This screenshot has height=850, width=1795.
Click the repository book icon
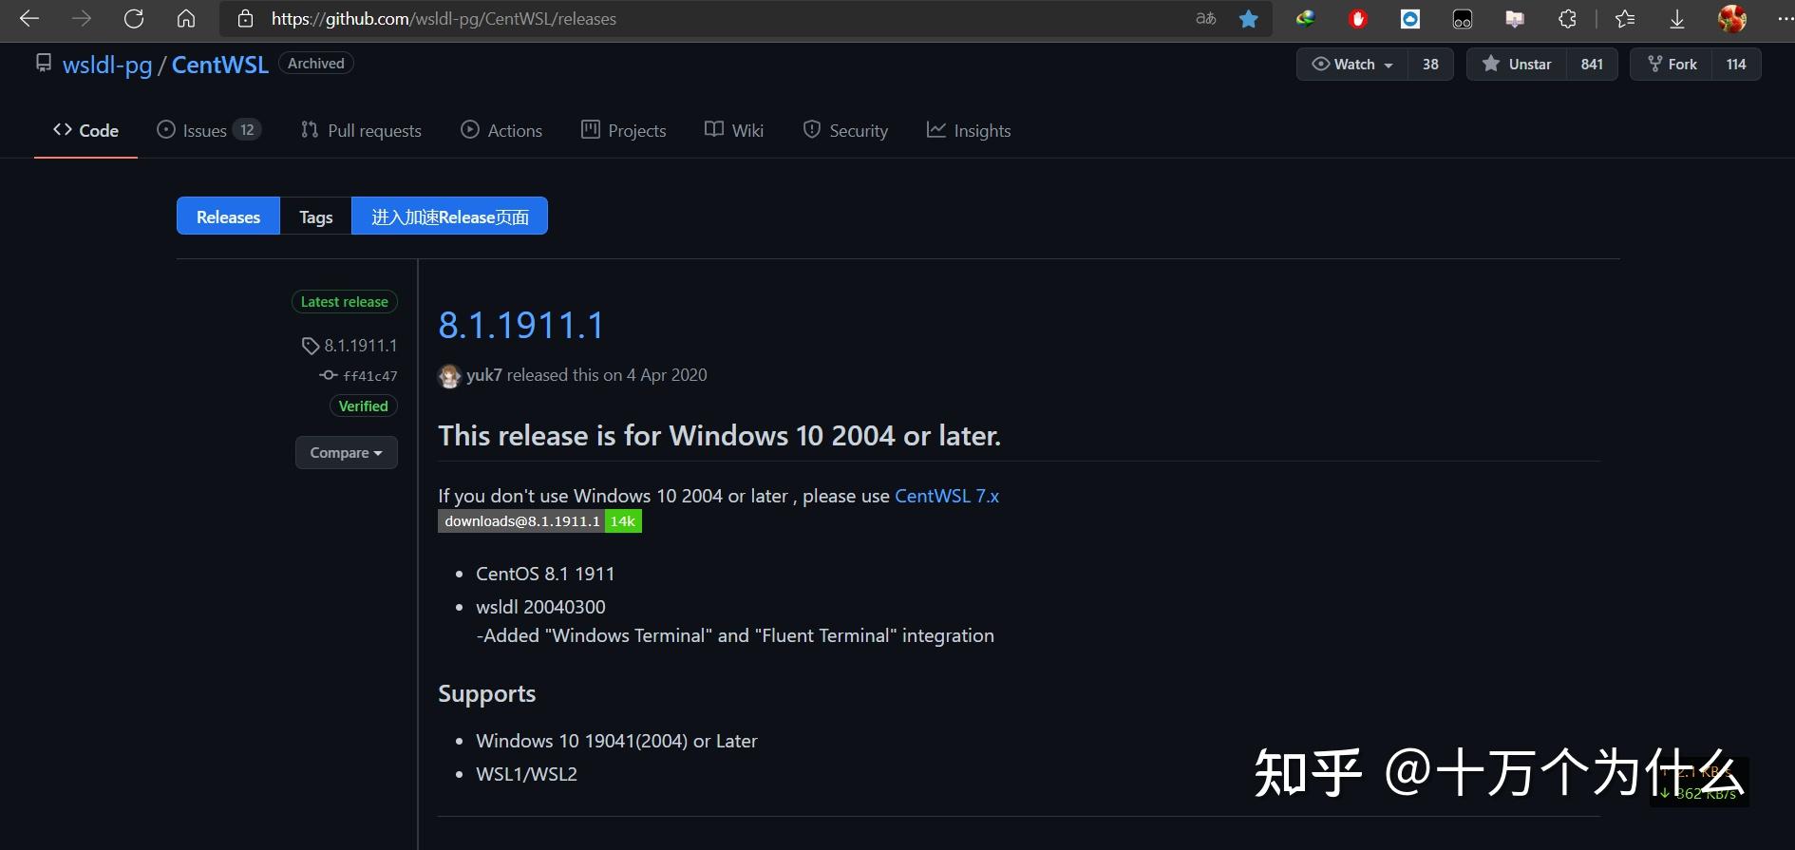[x=43, y=63]
